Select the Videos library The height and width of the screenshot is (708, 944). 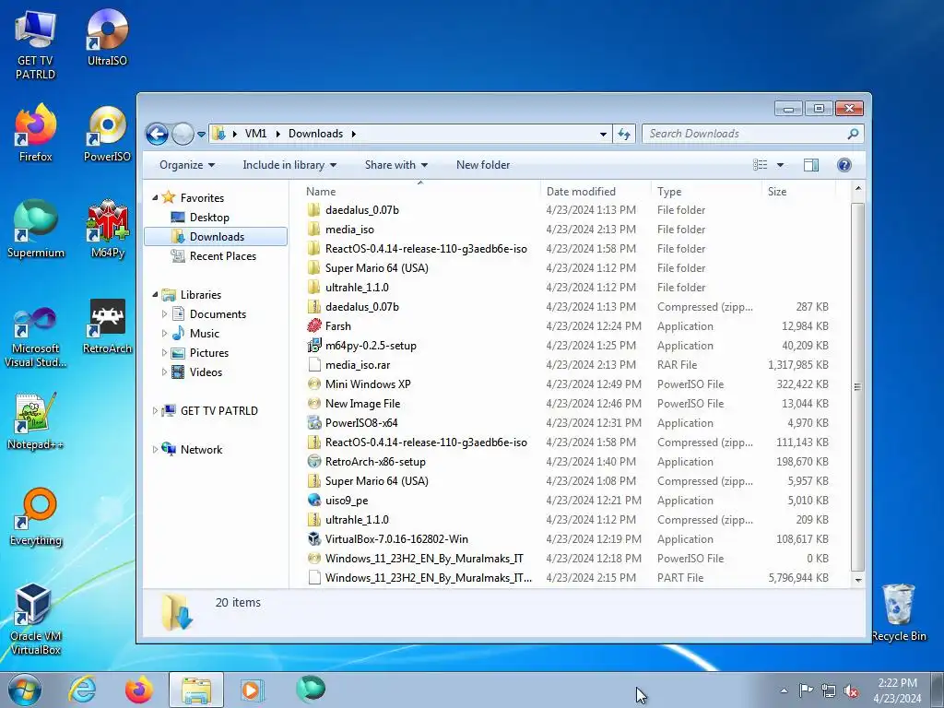coord(206,372)
